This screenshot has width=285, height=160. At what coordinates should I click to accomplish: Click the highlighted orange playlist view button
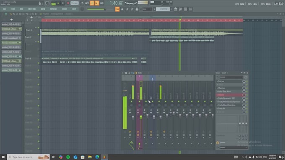117,9
